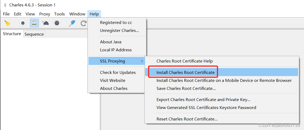
Task: Open the Edit menu
Action: coord(18,14)
